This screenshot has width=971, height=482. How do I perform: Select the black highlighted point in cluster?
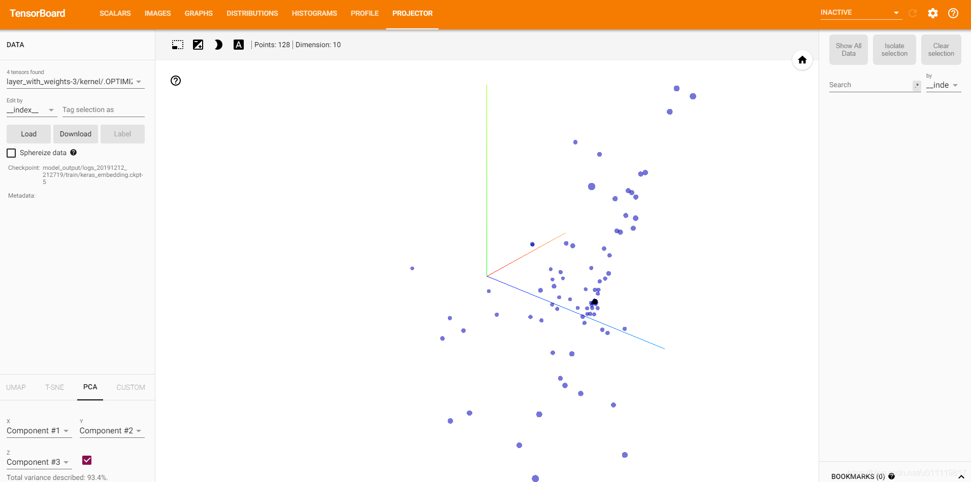595,302
